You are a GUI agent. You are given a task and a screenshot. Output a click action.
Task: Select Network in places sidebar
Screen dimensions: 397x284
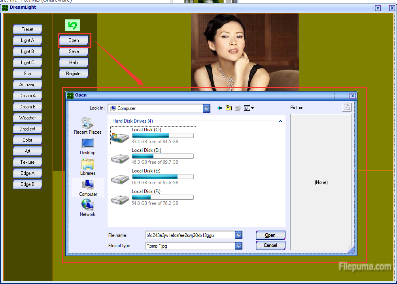click(88, 208)
